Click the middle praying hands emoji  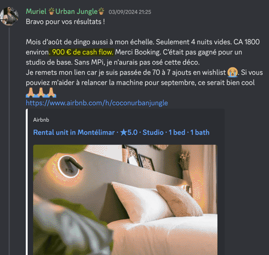[41, 93]
